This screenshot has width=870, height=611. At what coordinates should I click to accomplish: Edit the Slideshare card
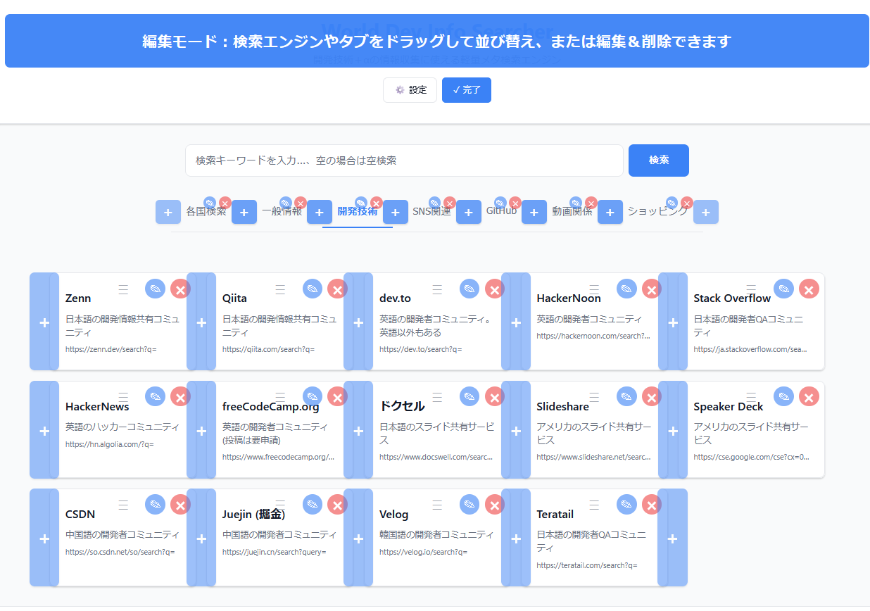click(626, 396)
